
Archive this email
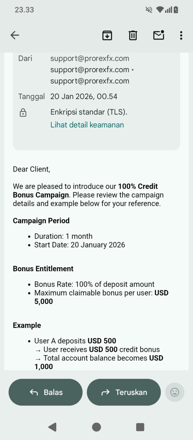tap(107, 35)
